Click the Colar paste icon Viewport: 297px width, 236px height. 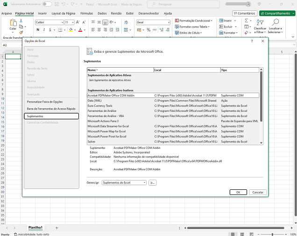[x=13, y=22]
